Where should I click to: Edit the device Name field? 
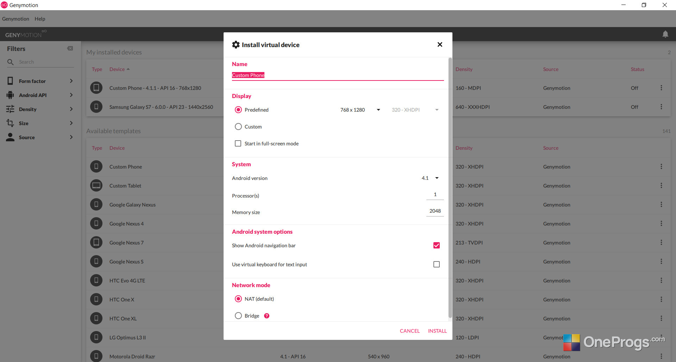(x=338, y=75)
